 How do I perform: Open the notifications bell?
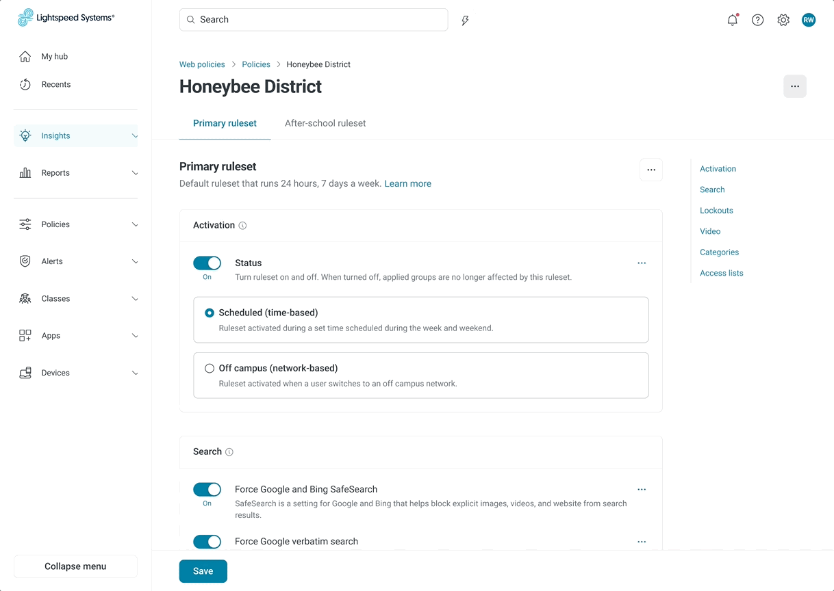coord(733,20)
